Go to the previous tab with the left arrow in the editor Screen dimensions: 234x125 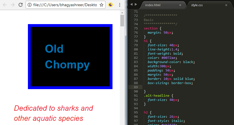click(131, 4)
